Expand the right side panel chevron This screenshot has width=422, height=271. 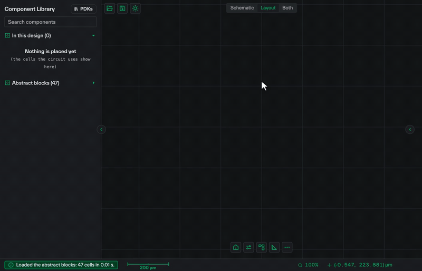tap(410, 130)
